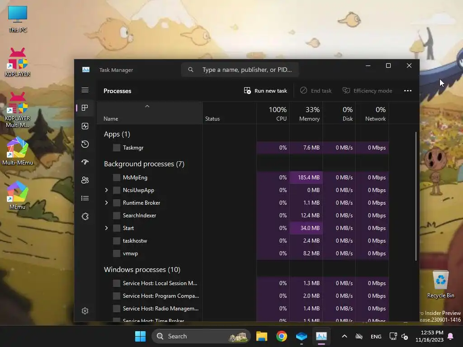Click the Task Manager title bar app icon

coord(86,70)
